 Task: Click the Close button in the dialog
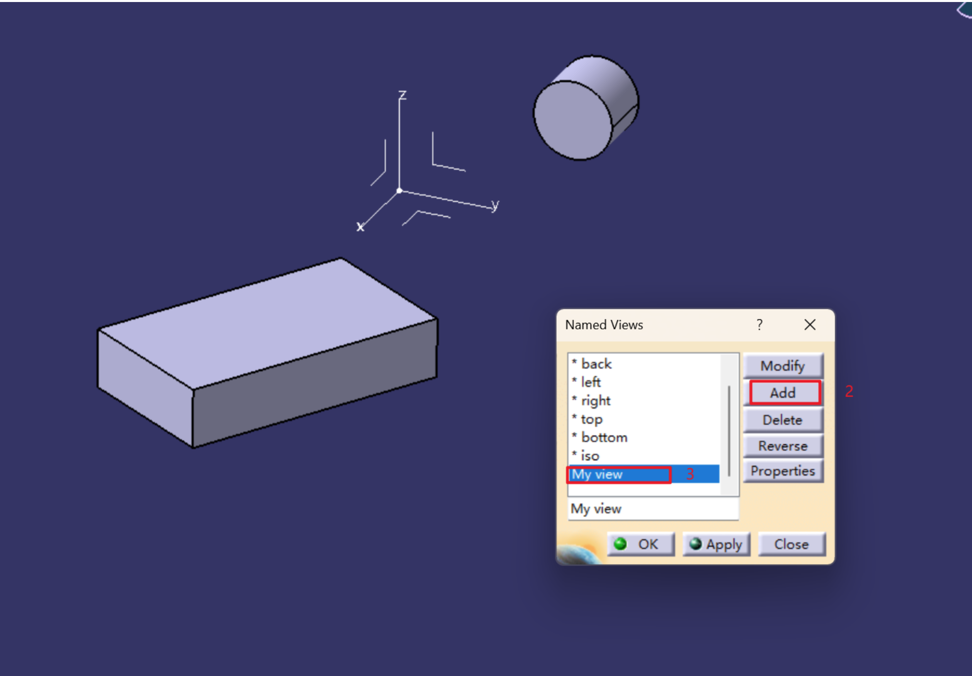click(x=791, y=544)
